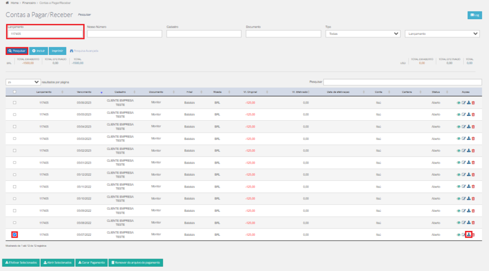Delete the entry due 05/01/2023

click(x=473, y=163)
